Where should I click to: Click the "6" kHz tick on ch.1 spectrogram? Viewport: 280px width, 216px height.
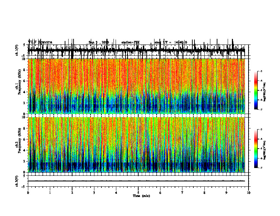[x=24, y=81]
